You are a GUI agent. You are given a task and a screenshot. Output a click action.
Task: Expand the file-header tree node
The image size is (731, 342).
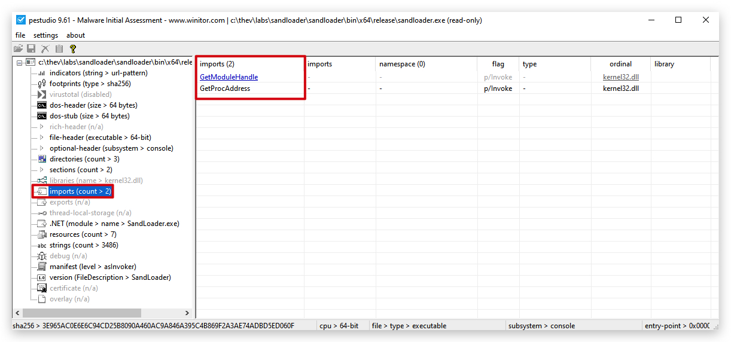click(x=42, y=138)
